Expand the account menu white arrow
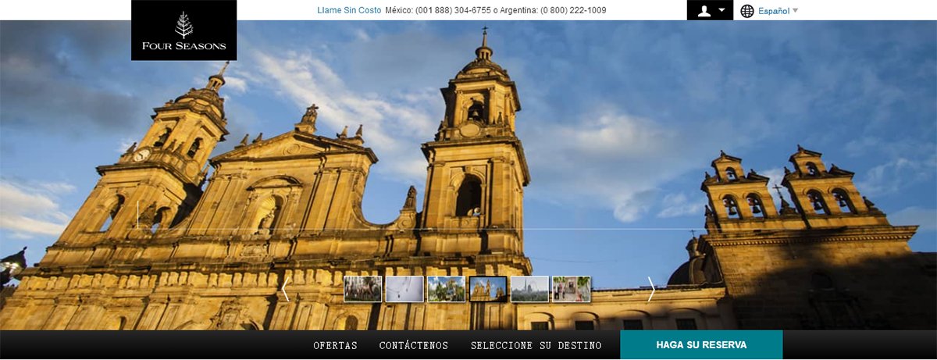Image resolution: width=937 pixels, height=360 pixels. (x=722, y=11)
